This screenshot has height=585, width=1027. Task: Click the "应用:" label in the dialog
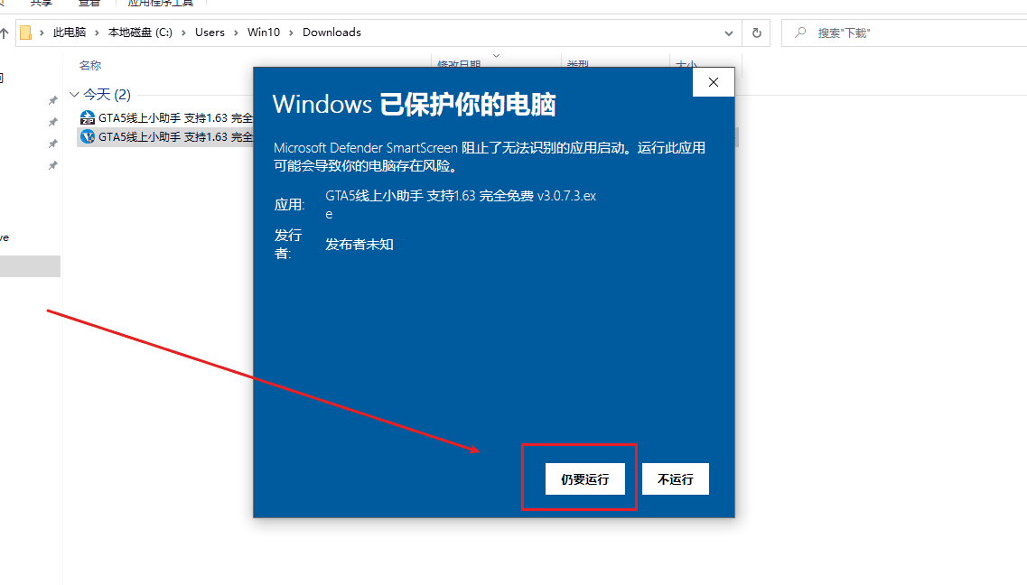pos(290,205)
